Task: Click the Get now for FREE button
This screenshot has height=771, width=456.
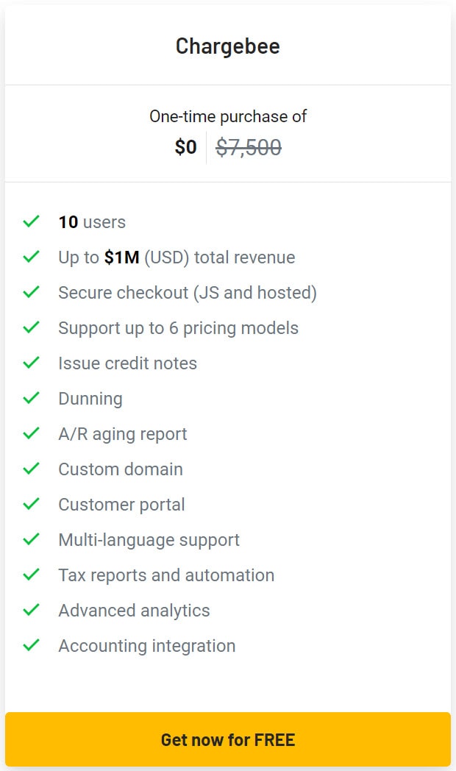Action: click(x=228, y=739)
